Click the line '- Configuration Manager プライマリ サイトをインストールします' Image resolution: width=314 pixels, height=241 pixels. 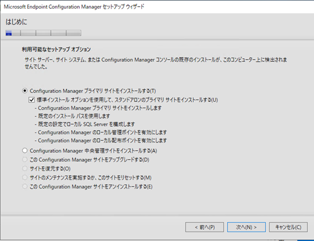[x=98, y=108]
